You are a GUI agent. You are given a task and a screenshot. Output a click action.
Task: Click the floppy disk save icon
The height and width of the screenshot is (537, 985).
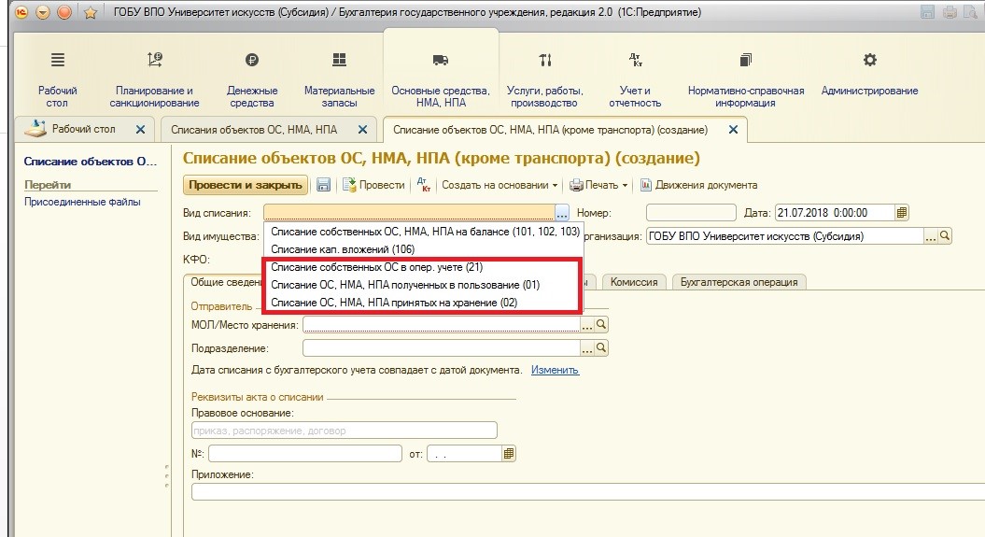(324, 185)
